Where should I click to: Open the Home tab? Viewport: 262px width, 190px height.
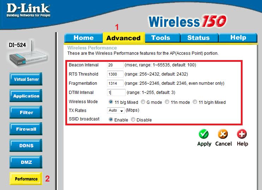[x=83, y=38]
